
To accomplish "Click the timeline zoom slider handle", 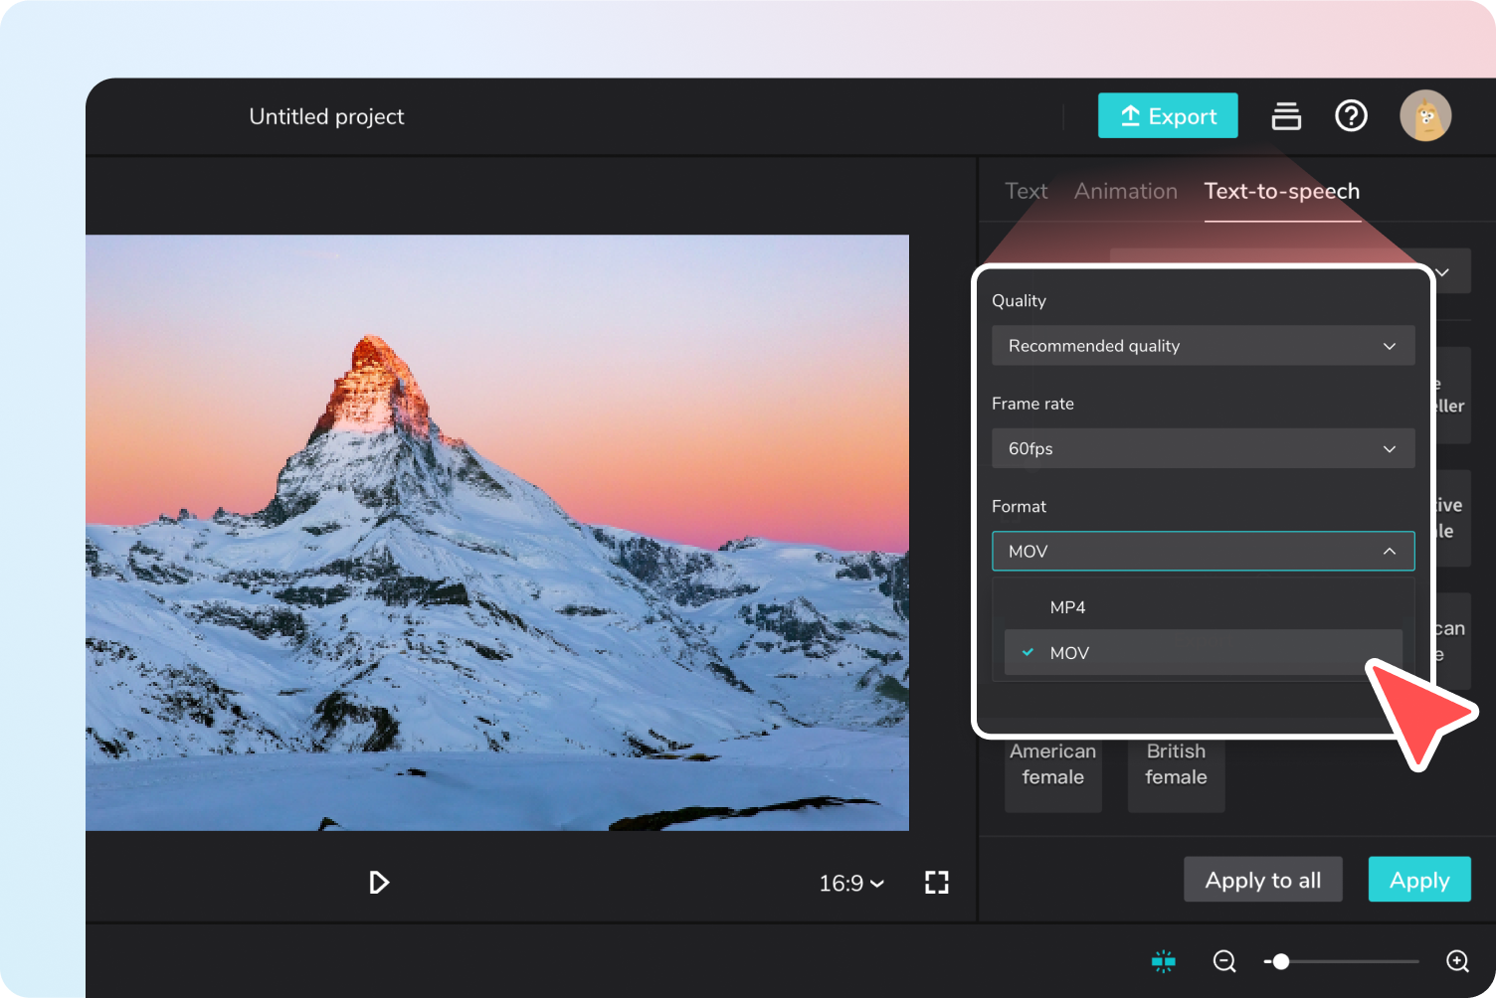I will point(1281,961).
